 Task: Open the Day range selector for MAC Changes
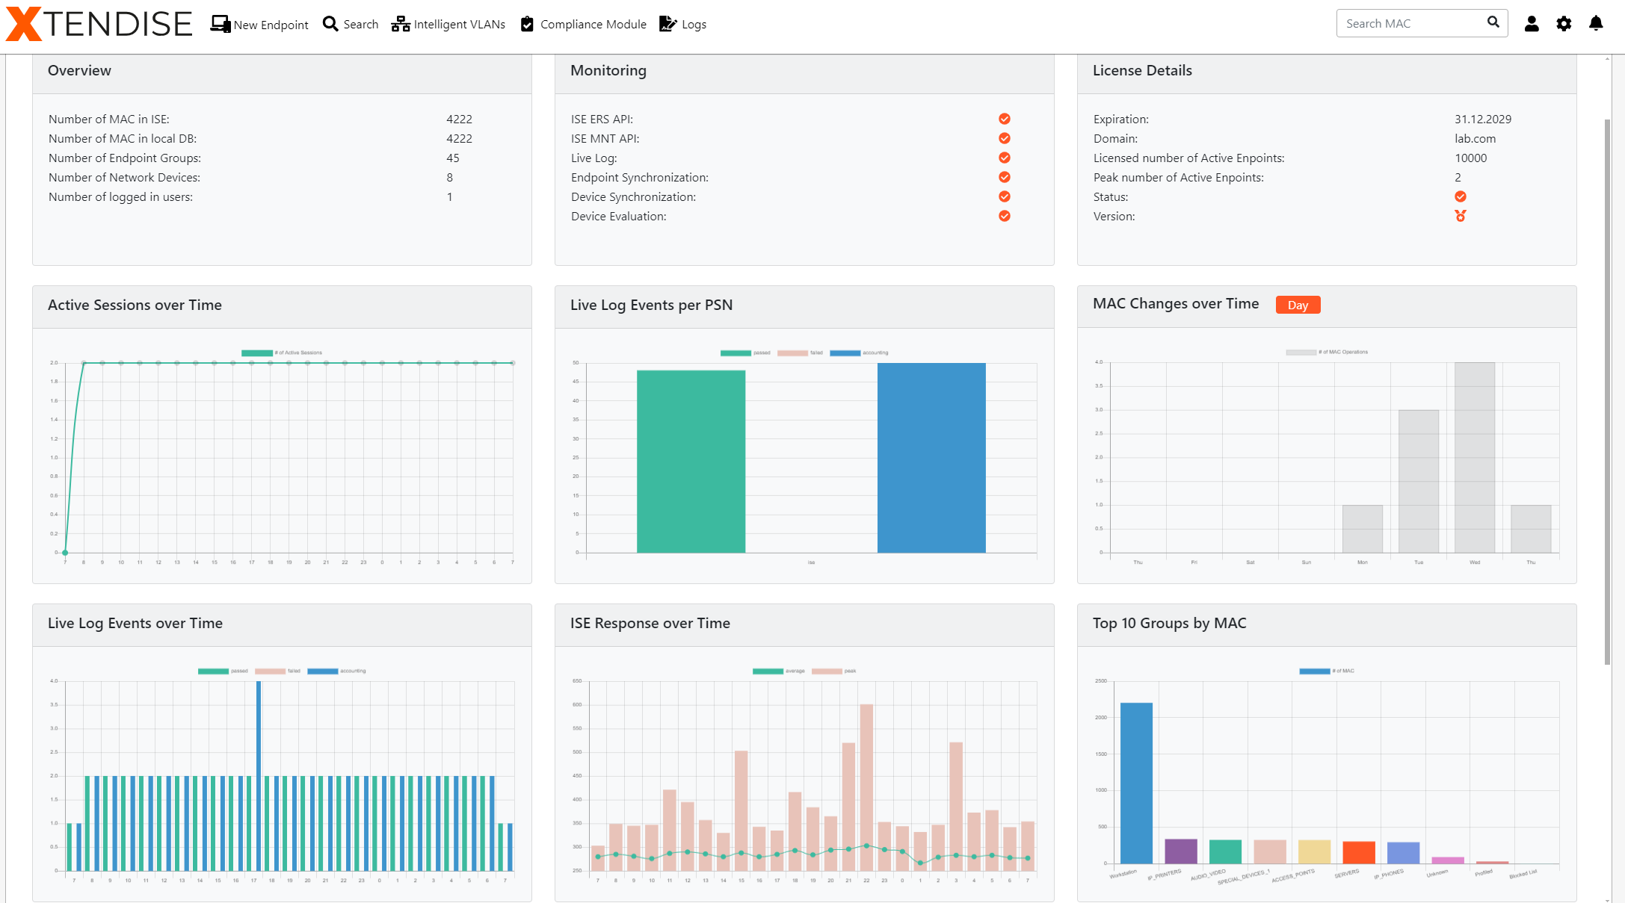tap(1298, 305)
